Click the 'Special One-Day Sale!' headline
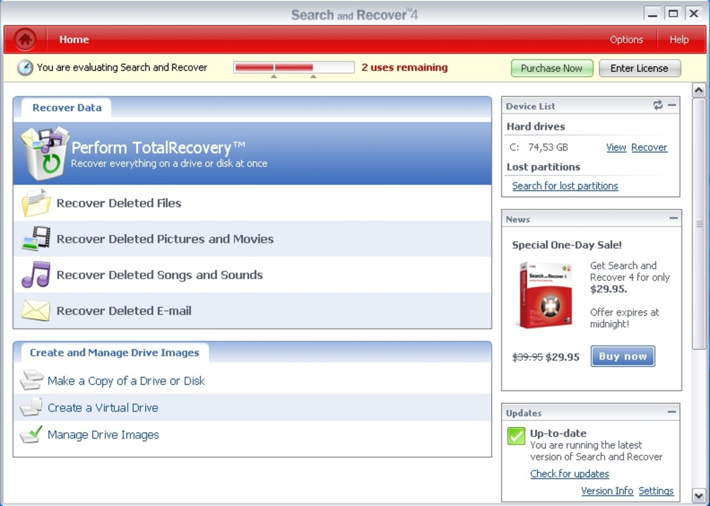The width and height of the screenshot is (710, 506). click(566, 245)
